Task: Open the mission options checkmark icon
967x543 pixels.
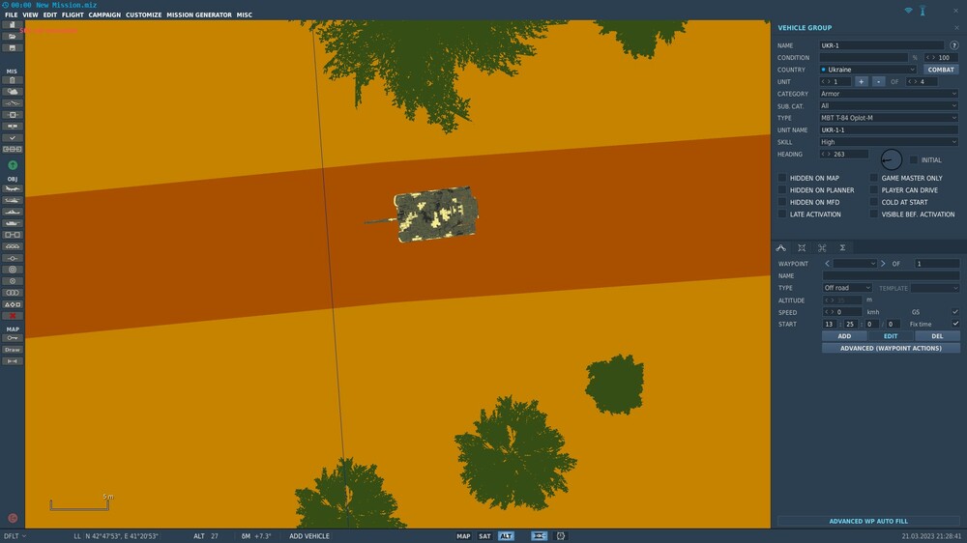Action: pyautogui.click(x=12, y=138)
